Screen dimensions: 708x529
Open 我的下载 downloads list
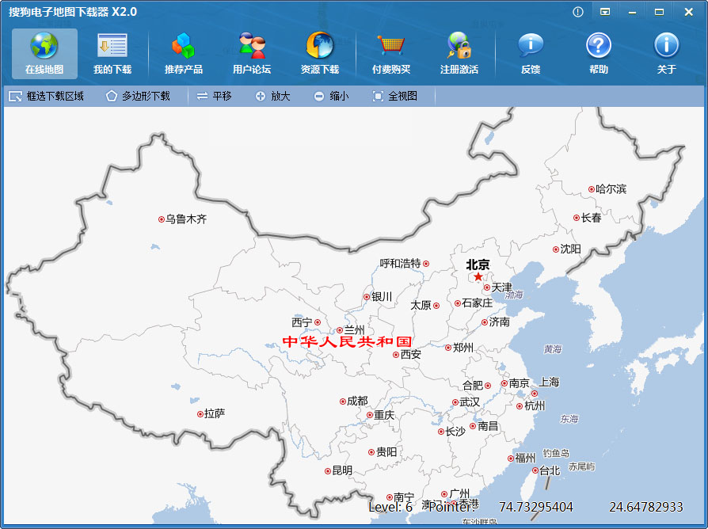(x=112, y=53)
